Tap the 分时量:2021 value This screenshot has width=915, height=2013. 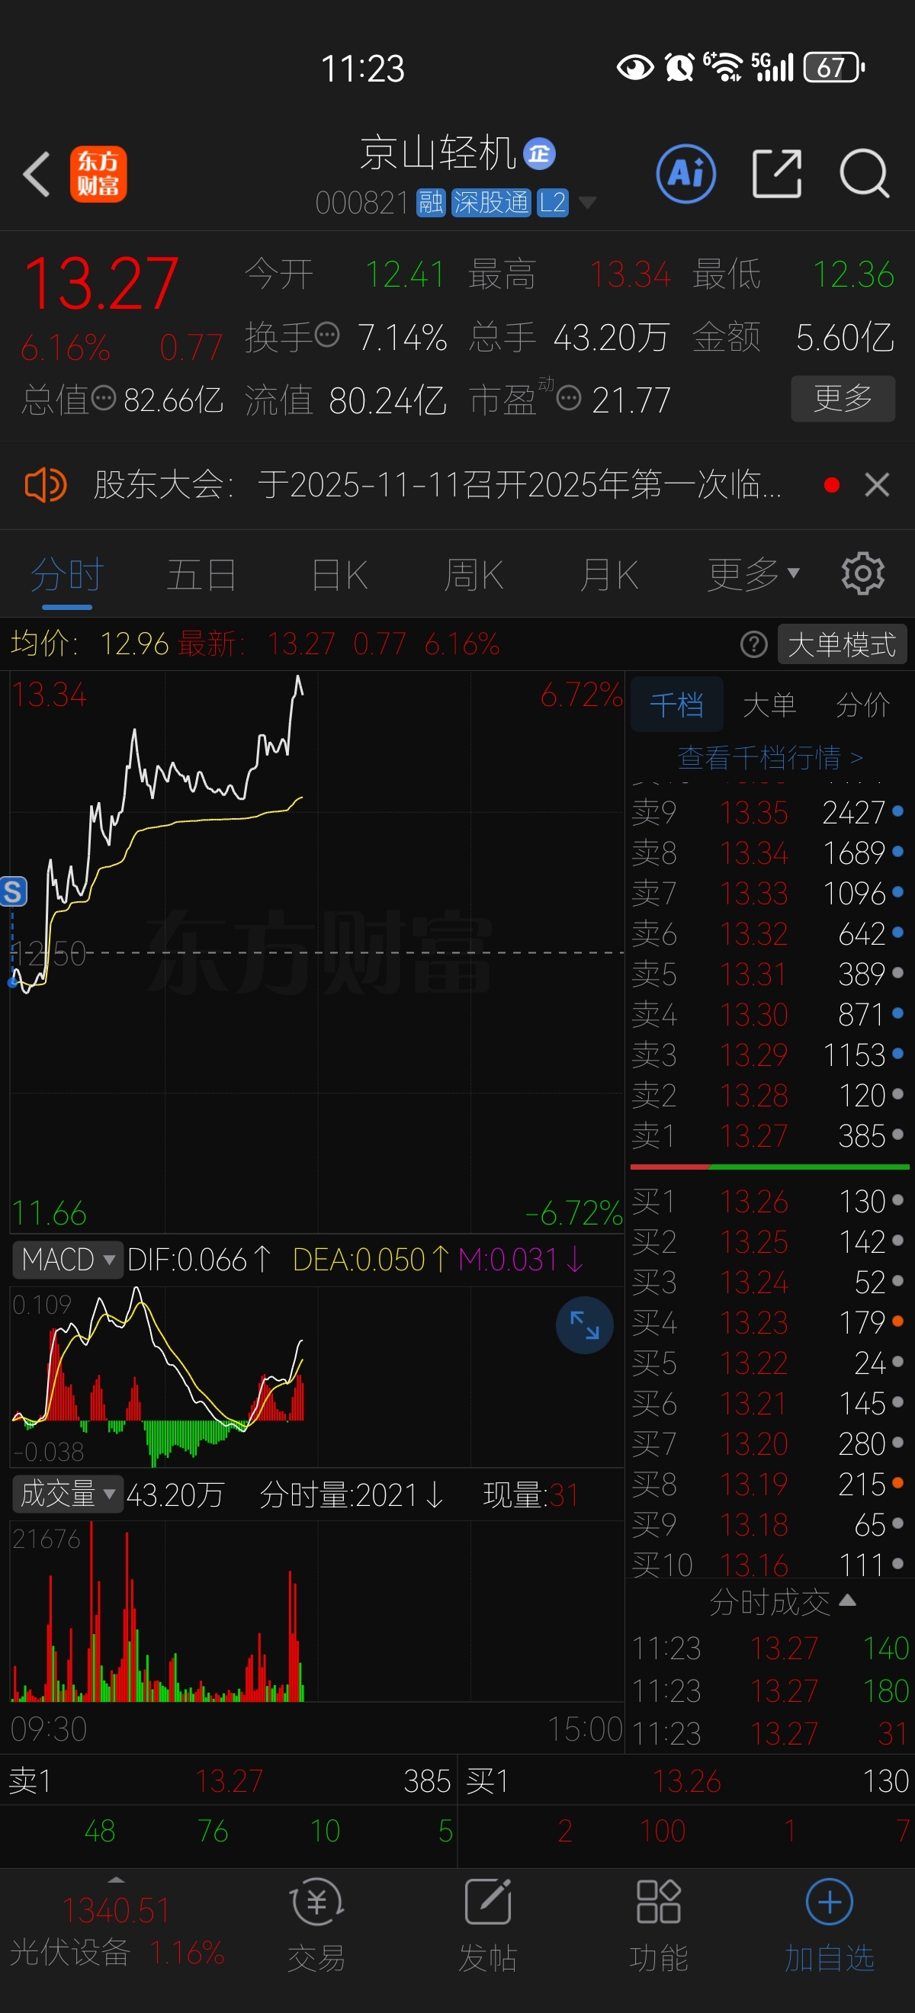352,1495
